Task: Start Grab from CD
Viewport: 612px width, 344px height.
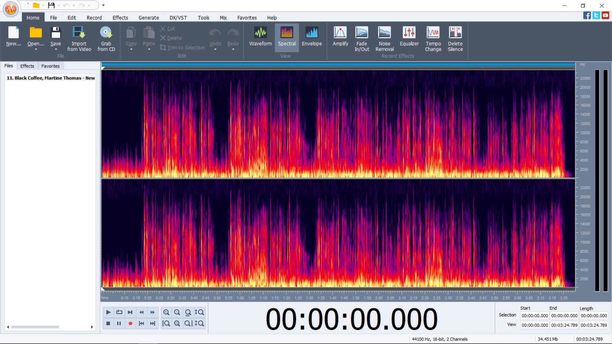Action: tap(106, 38)
